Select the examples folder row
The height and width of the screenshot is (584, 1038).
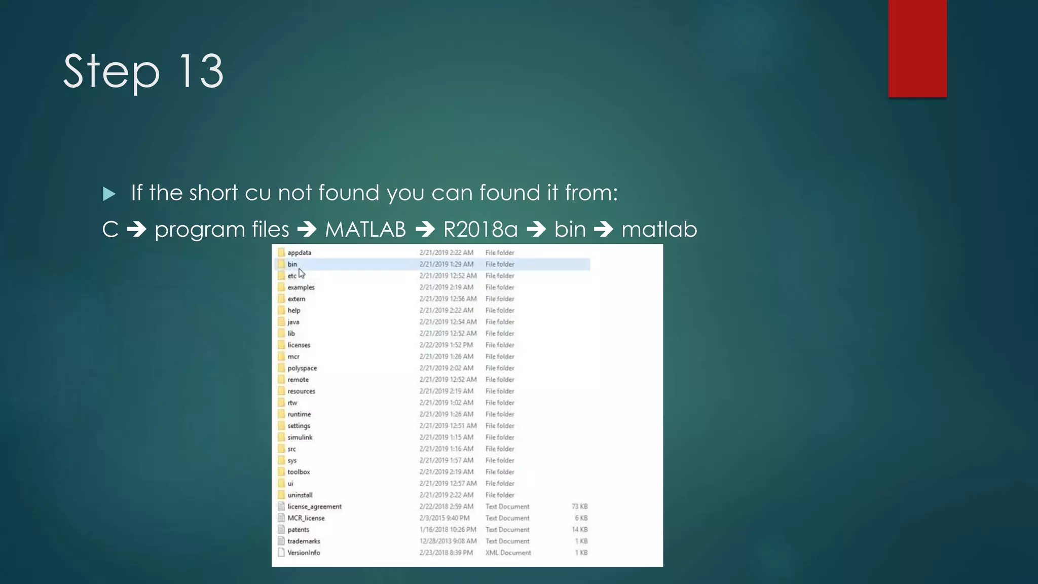pyautogui.click(x=301, y=287)
